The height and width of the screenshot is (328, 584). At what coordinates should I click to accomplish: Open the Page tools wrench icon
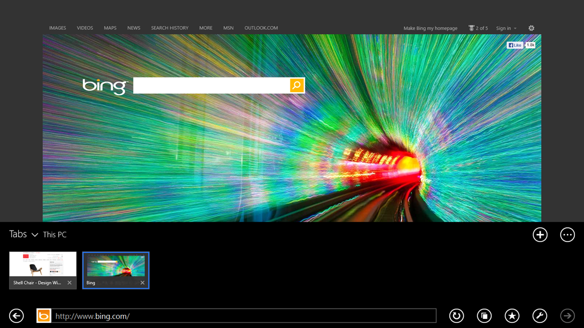click(540, 315)
